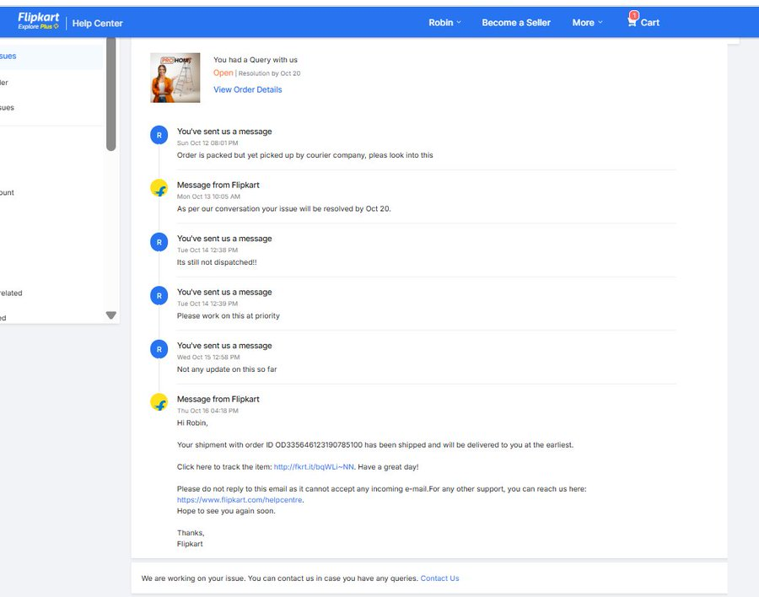The image size is (759, 597).
Task: Go to Help Center home
Action: coord(97,24)
